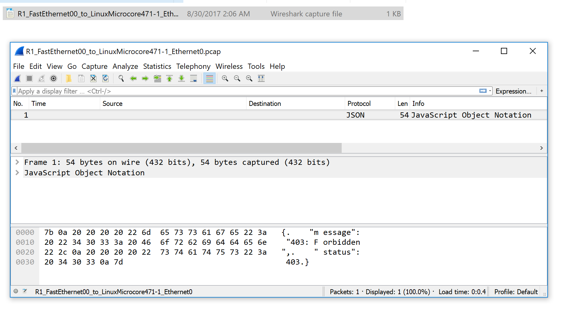Toggle packet colorization rules button
This screenshot has width=564, height=313.
click(x=209, y=79)
